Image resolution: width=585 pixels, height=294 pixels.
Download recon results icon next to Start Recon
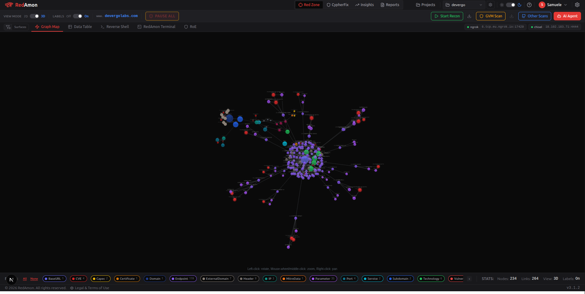pyautogui.click(x=469, y=16)
